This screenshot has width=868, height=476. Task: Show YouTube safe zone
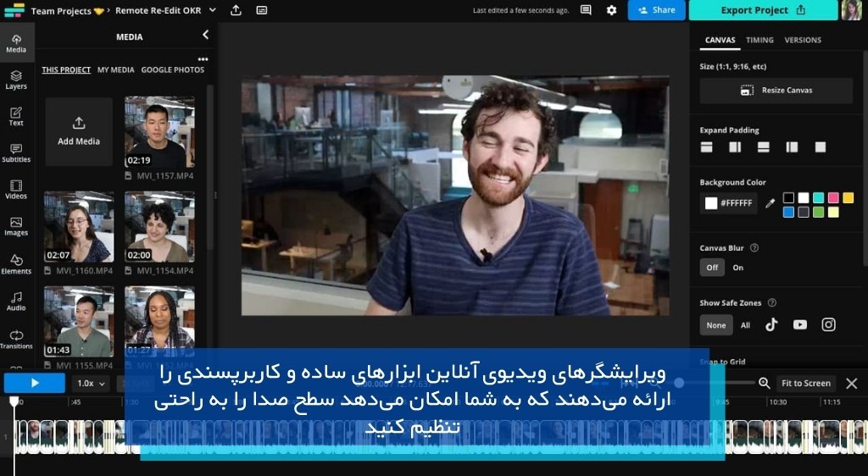800,324
